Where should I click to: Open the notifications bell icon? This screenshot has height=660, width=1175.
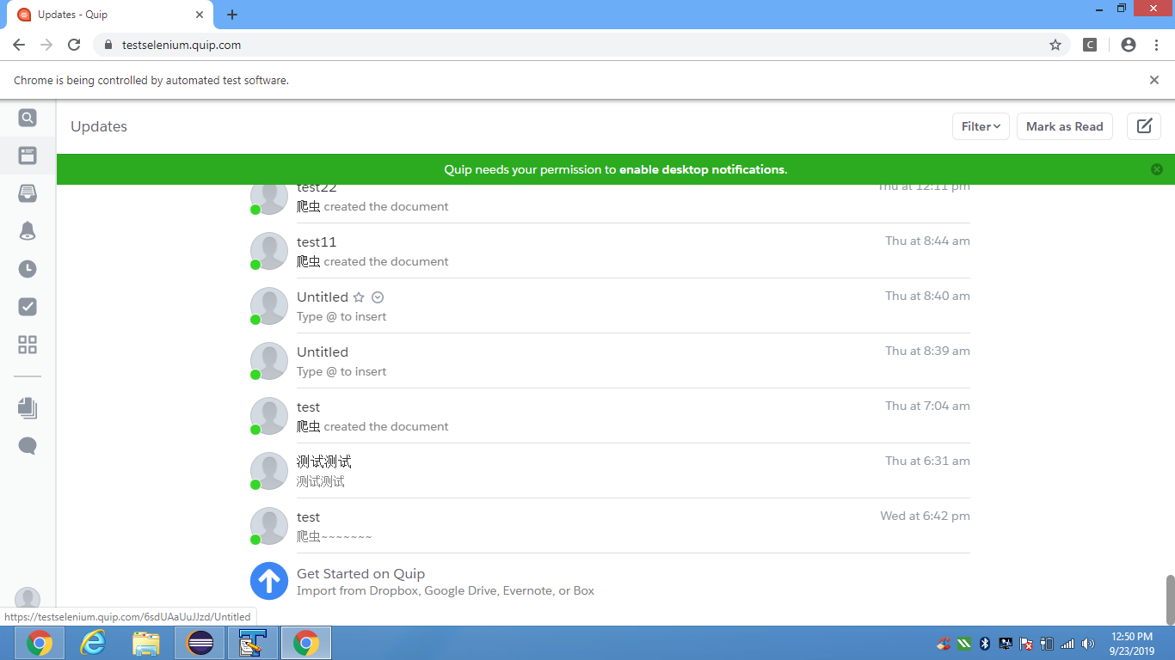(28, 231)
